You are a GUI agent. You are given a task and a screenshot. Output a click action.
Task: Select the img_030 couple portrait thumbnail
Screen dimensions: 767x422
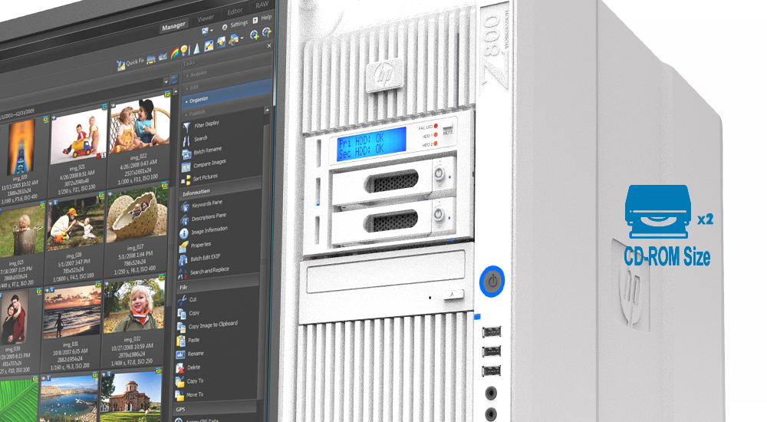point(15,318)
